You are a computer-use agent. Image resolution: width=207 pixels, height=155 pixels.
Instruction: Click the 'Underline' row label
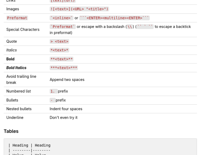click(15, 117)
